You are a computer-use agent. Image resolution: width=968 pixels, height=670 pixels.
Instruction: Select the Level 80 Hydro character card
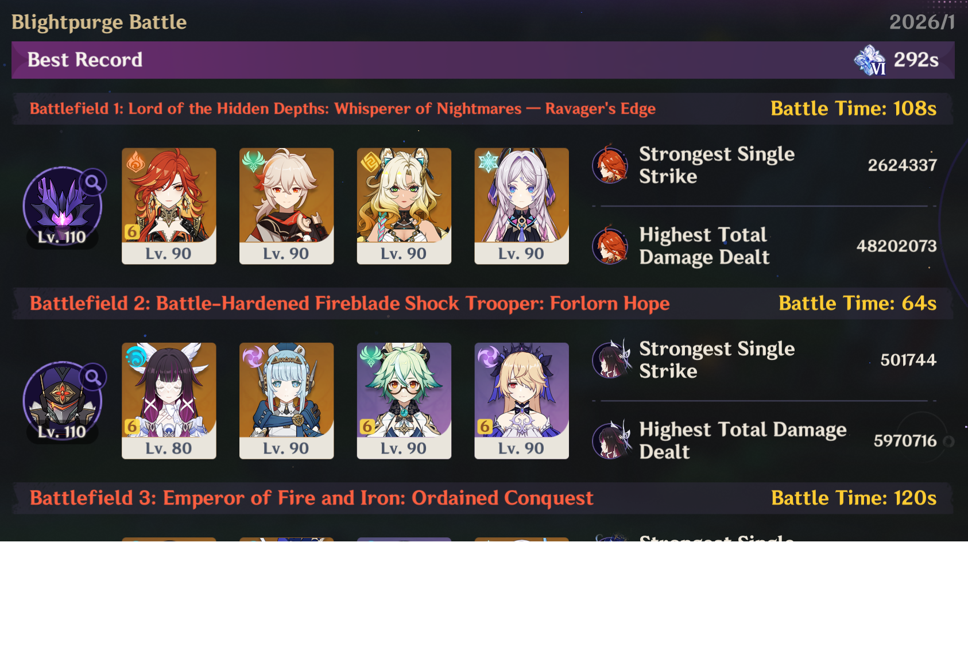pos(169,401)
